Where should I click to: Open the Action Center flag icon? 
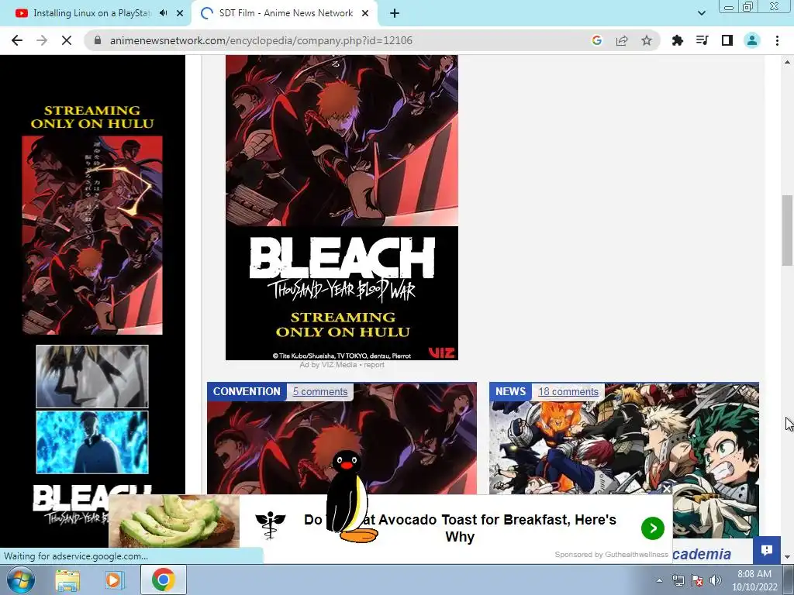click(x=697, y=580)
